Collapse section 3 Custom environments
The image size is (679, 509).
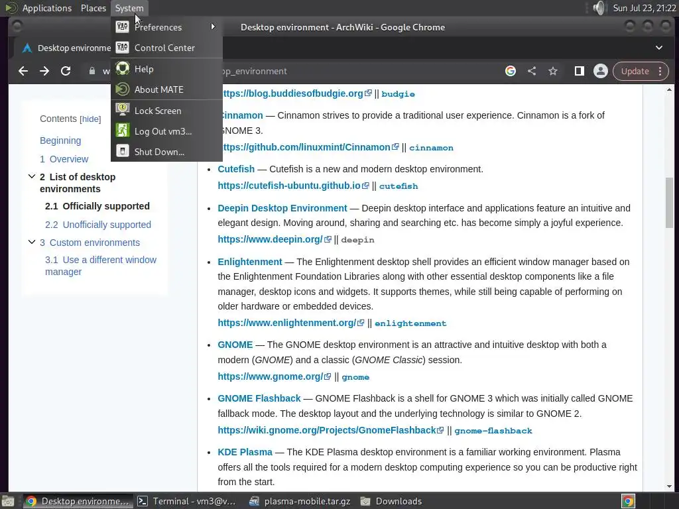click(32, 242)
